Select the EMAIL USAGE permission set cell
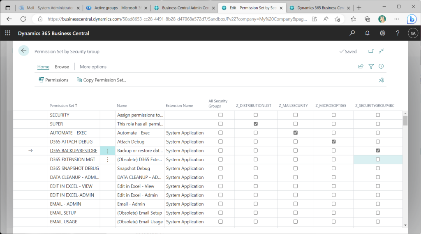 74,222
